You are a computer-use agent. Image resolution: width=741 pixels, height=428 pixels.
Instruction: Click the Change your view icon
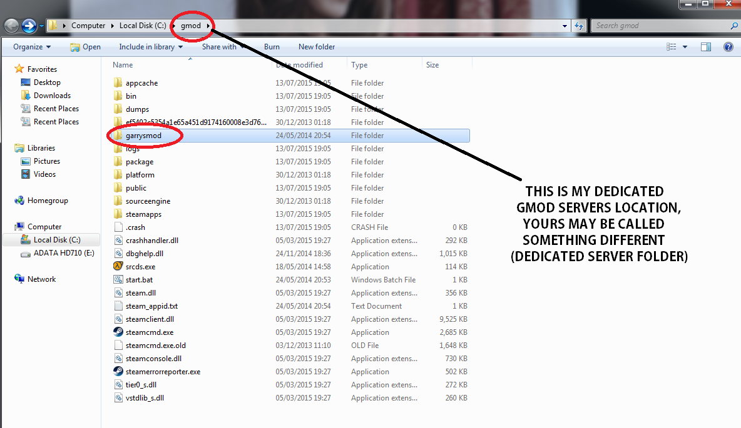pos(671,47)
